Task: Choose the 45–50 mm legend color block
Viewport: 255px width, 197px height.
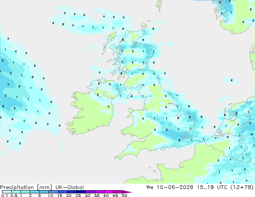Action: 118,192
